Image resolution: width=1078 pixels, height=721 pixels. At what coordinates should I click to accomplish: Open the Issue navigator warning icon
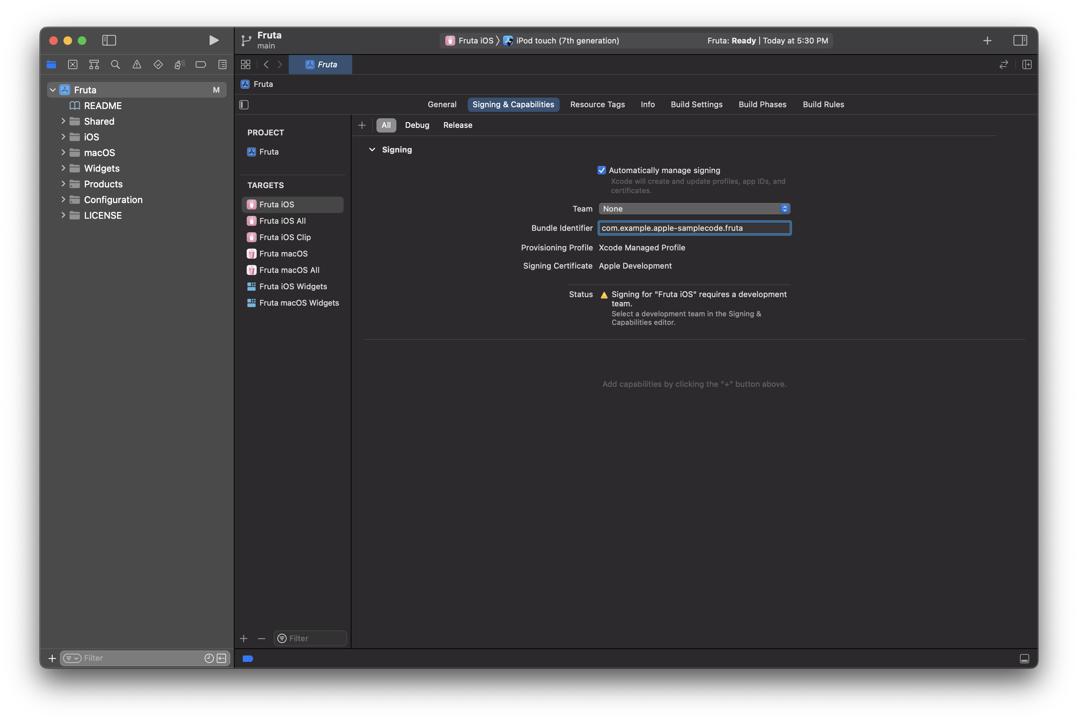tap(137, 65)
